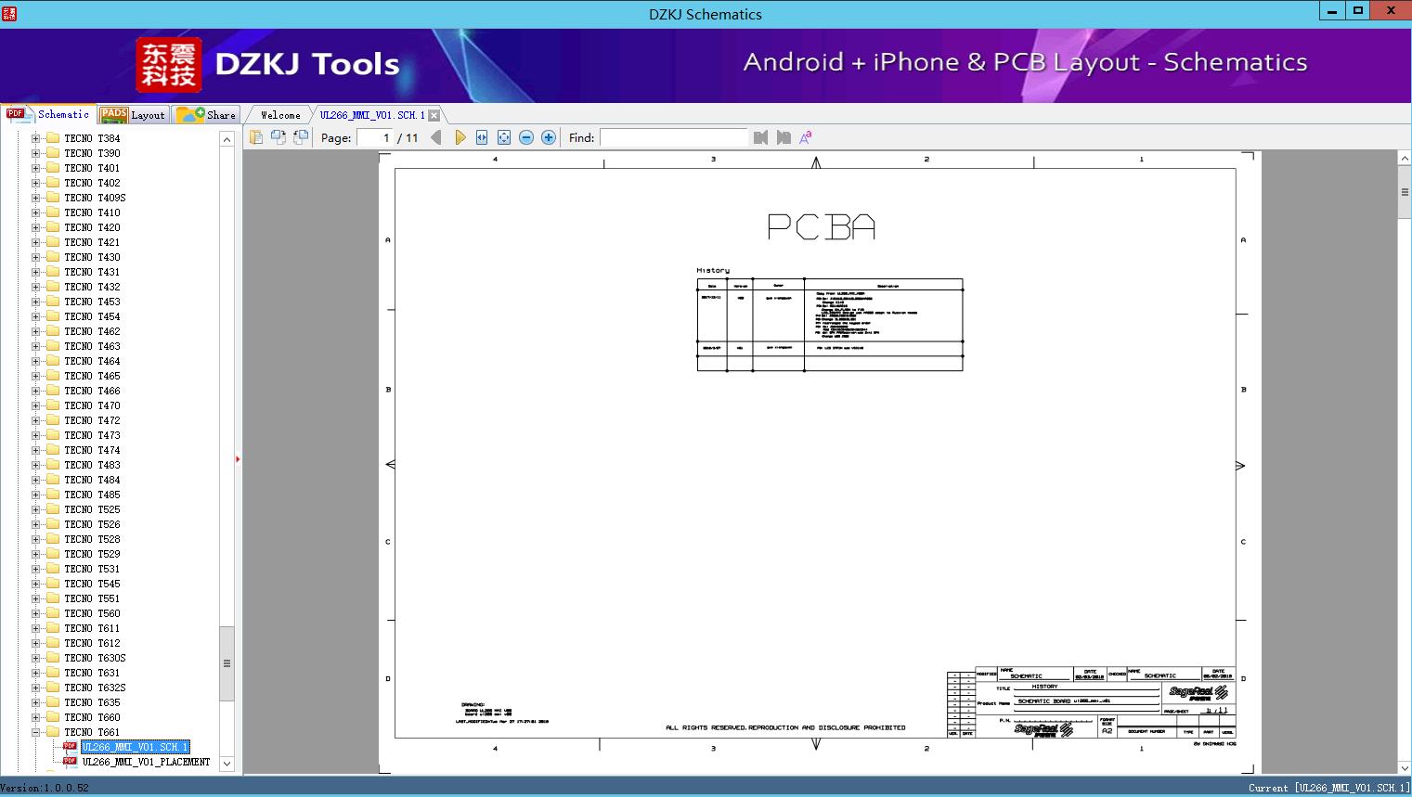Expand the TECNO T421 tree node

(35, 242)
